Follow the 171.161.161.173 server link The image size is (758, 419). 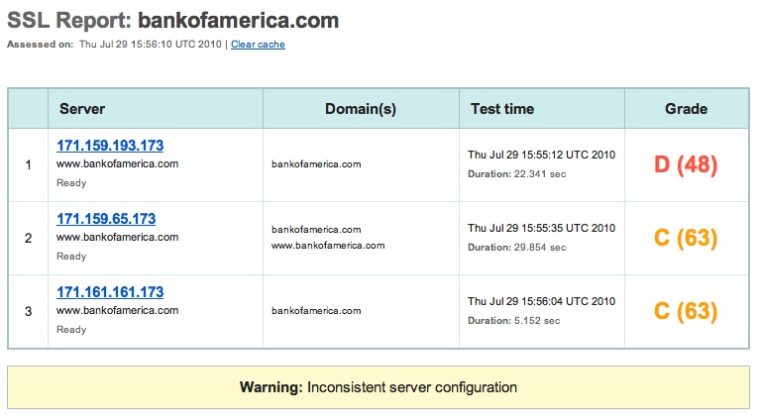[110, 292]
